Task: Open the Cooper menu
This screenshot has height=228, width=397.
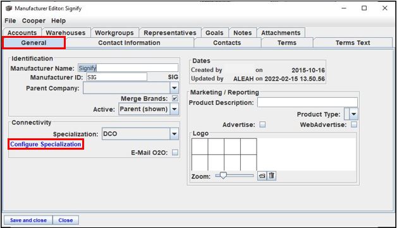Action: click(34, 21)
